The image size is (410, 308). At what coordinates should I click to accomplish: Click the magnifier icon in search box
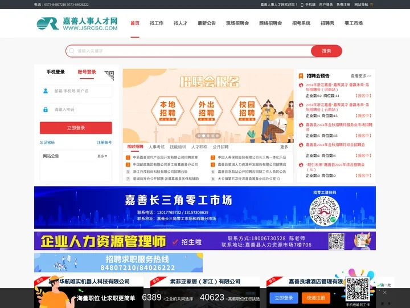pyautogui.click(x=72, y=51)
